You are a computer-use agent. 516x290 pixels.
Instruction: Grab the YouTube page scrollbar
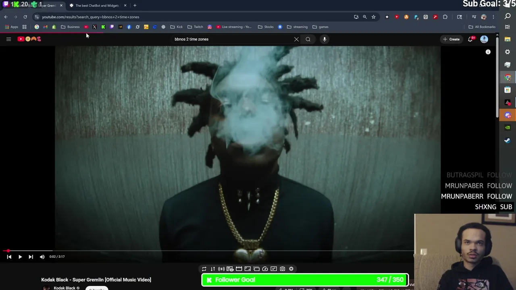click(497, 77)
